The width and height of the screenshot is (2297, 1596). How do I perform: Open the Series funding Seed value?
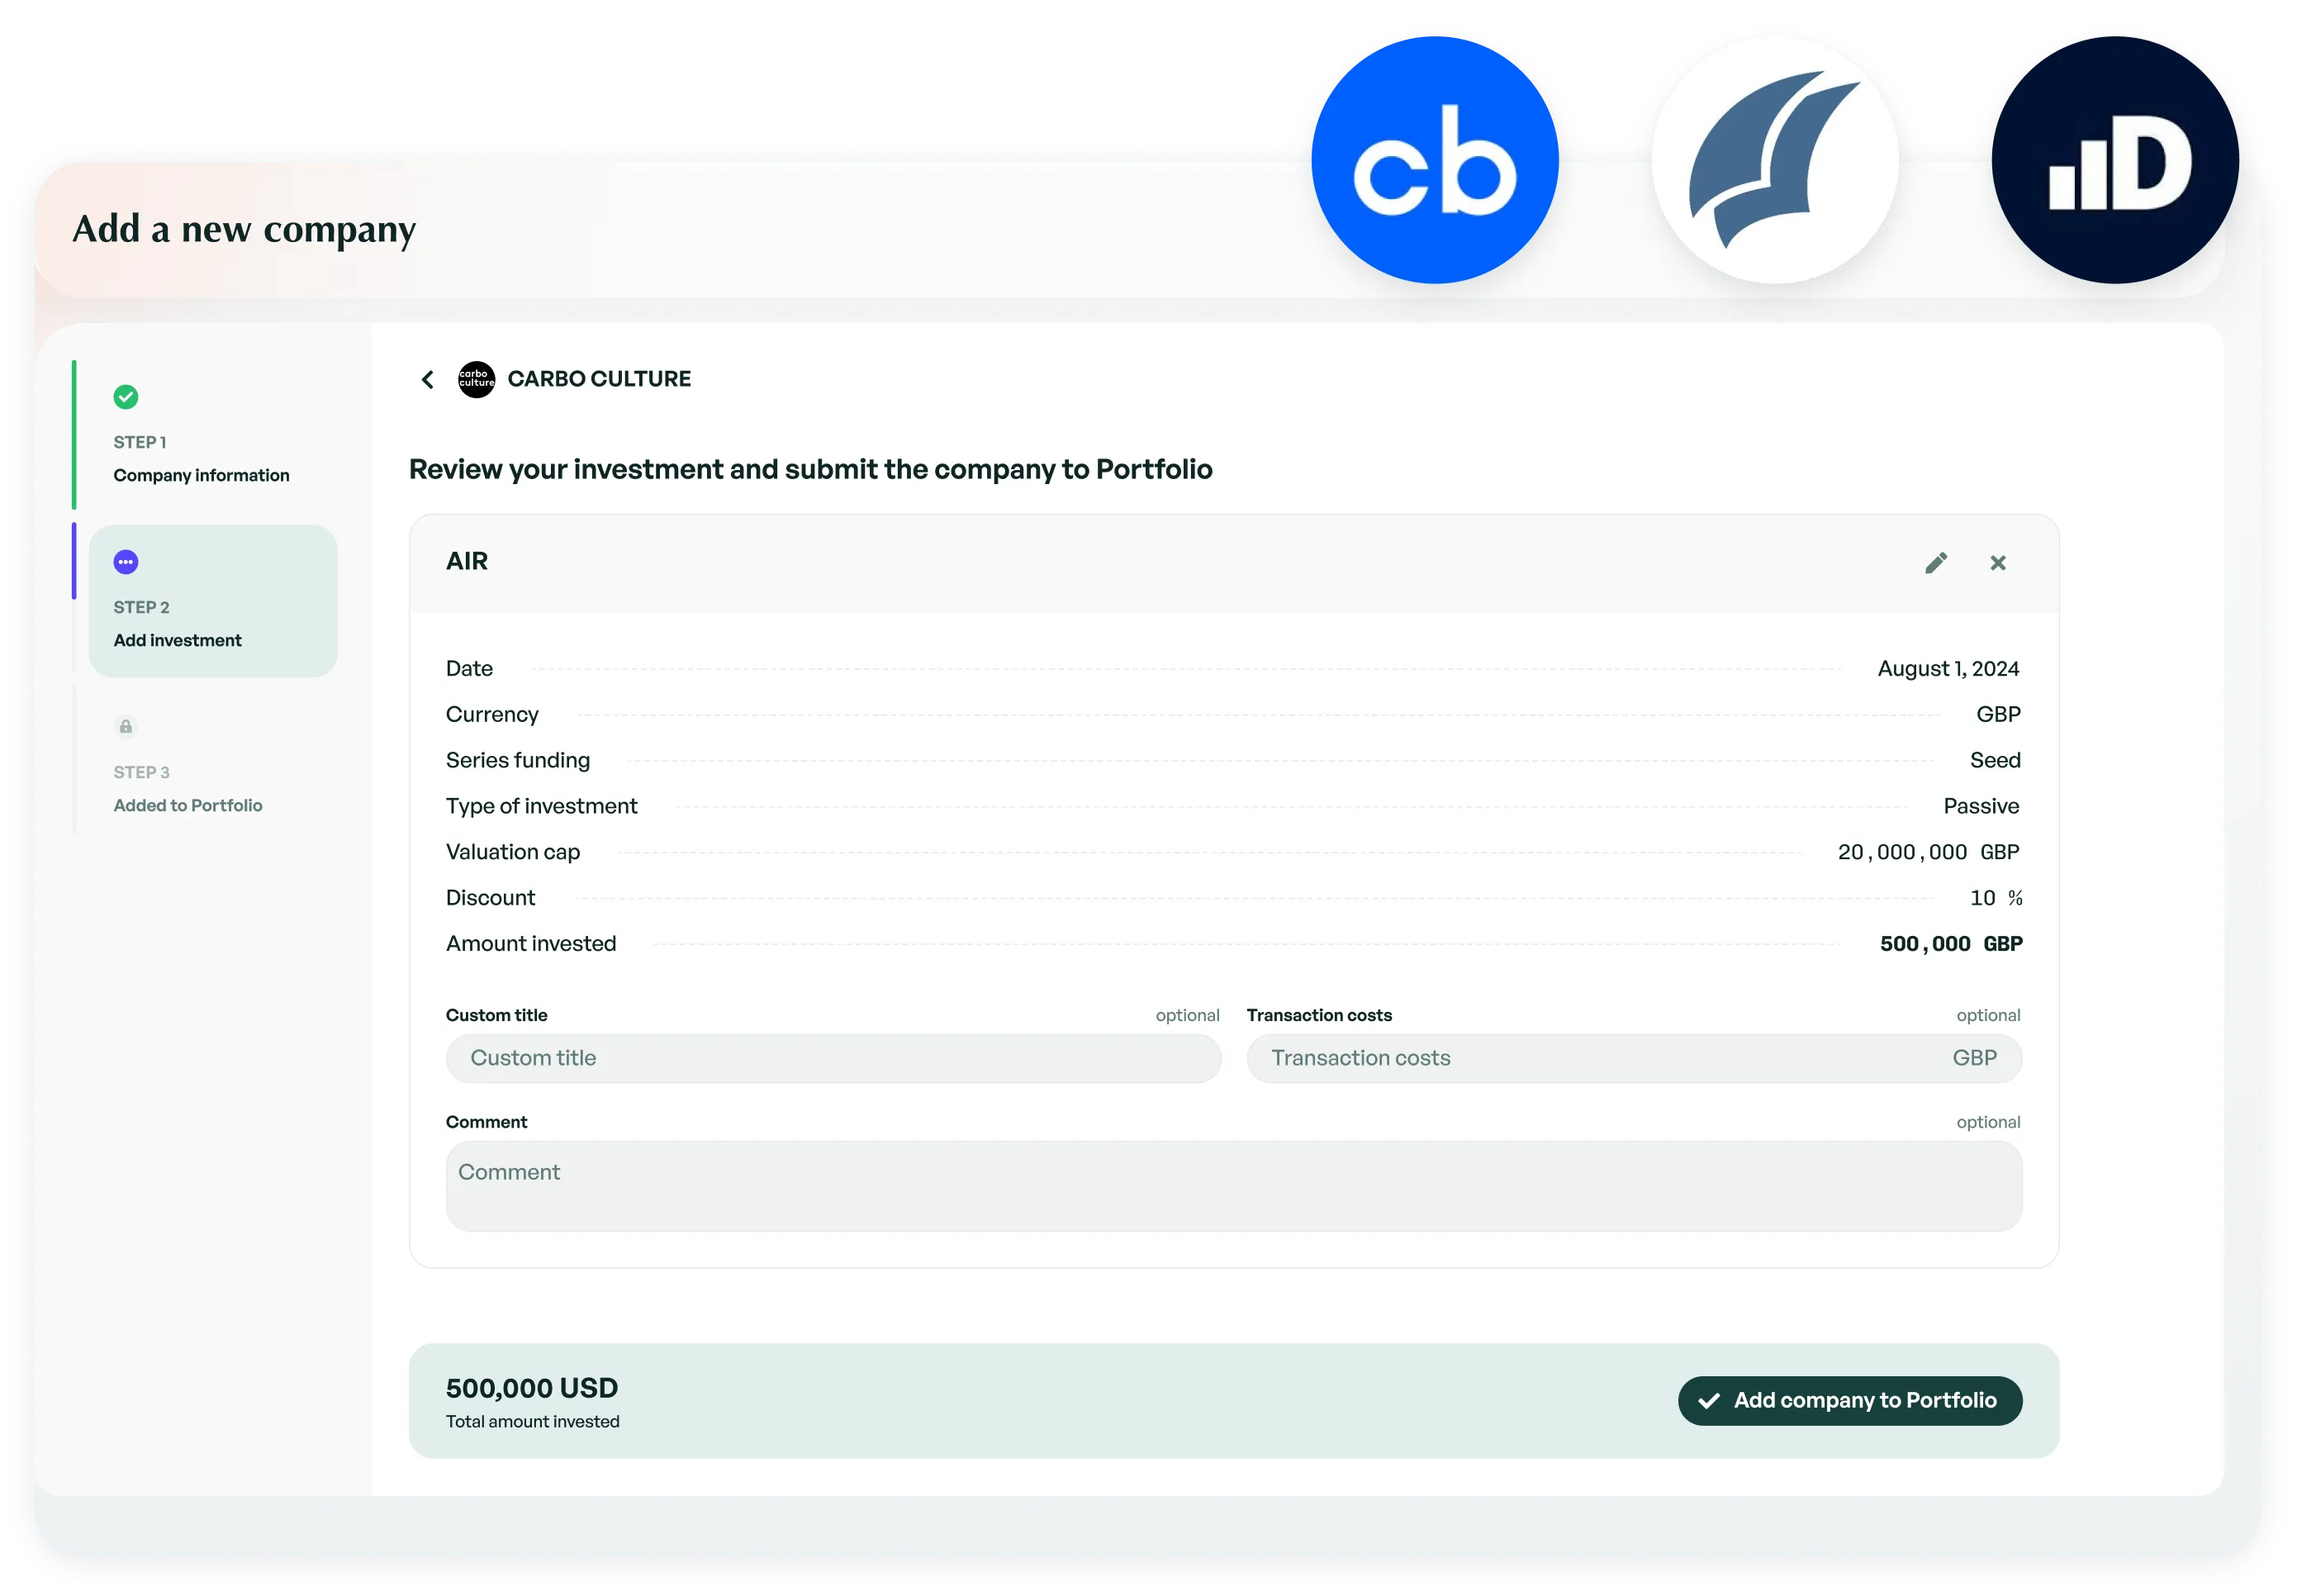[1996, 760]
